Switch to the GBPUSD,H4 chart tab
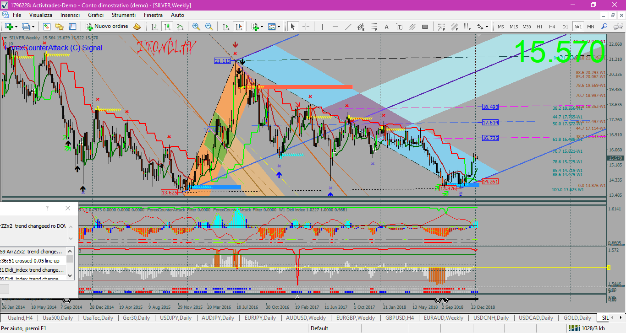626x333 pixels. click(399, 317)
